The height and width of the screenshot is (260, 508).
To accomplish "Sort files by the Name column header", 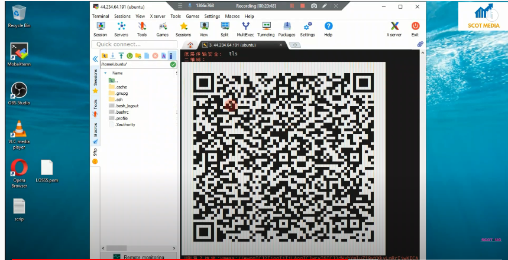I will click(117, 73).
